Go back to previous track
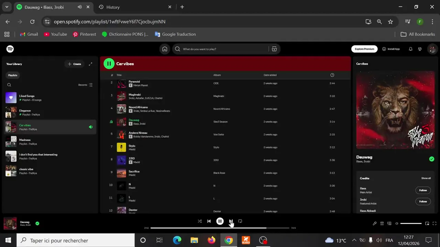The height and width of the screenshot is (247, 440). (x=209, y=221)
